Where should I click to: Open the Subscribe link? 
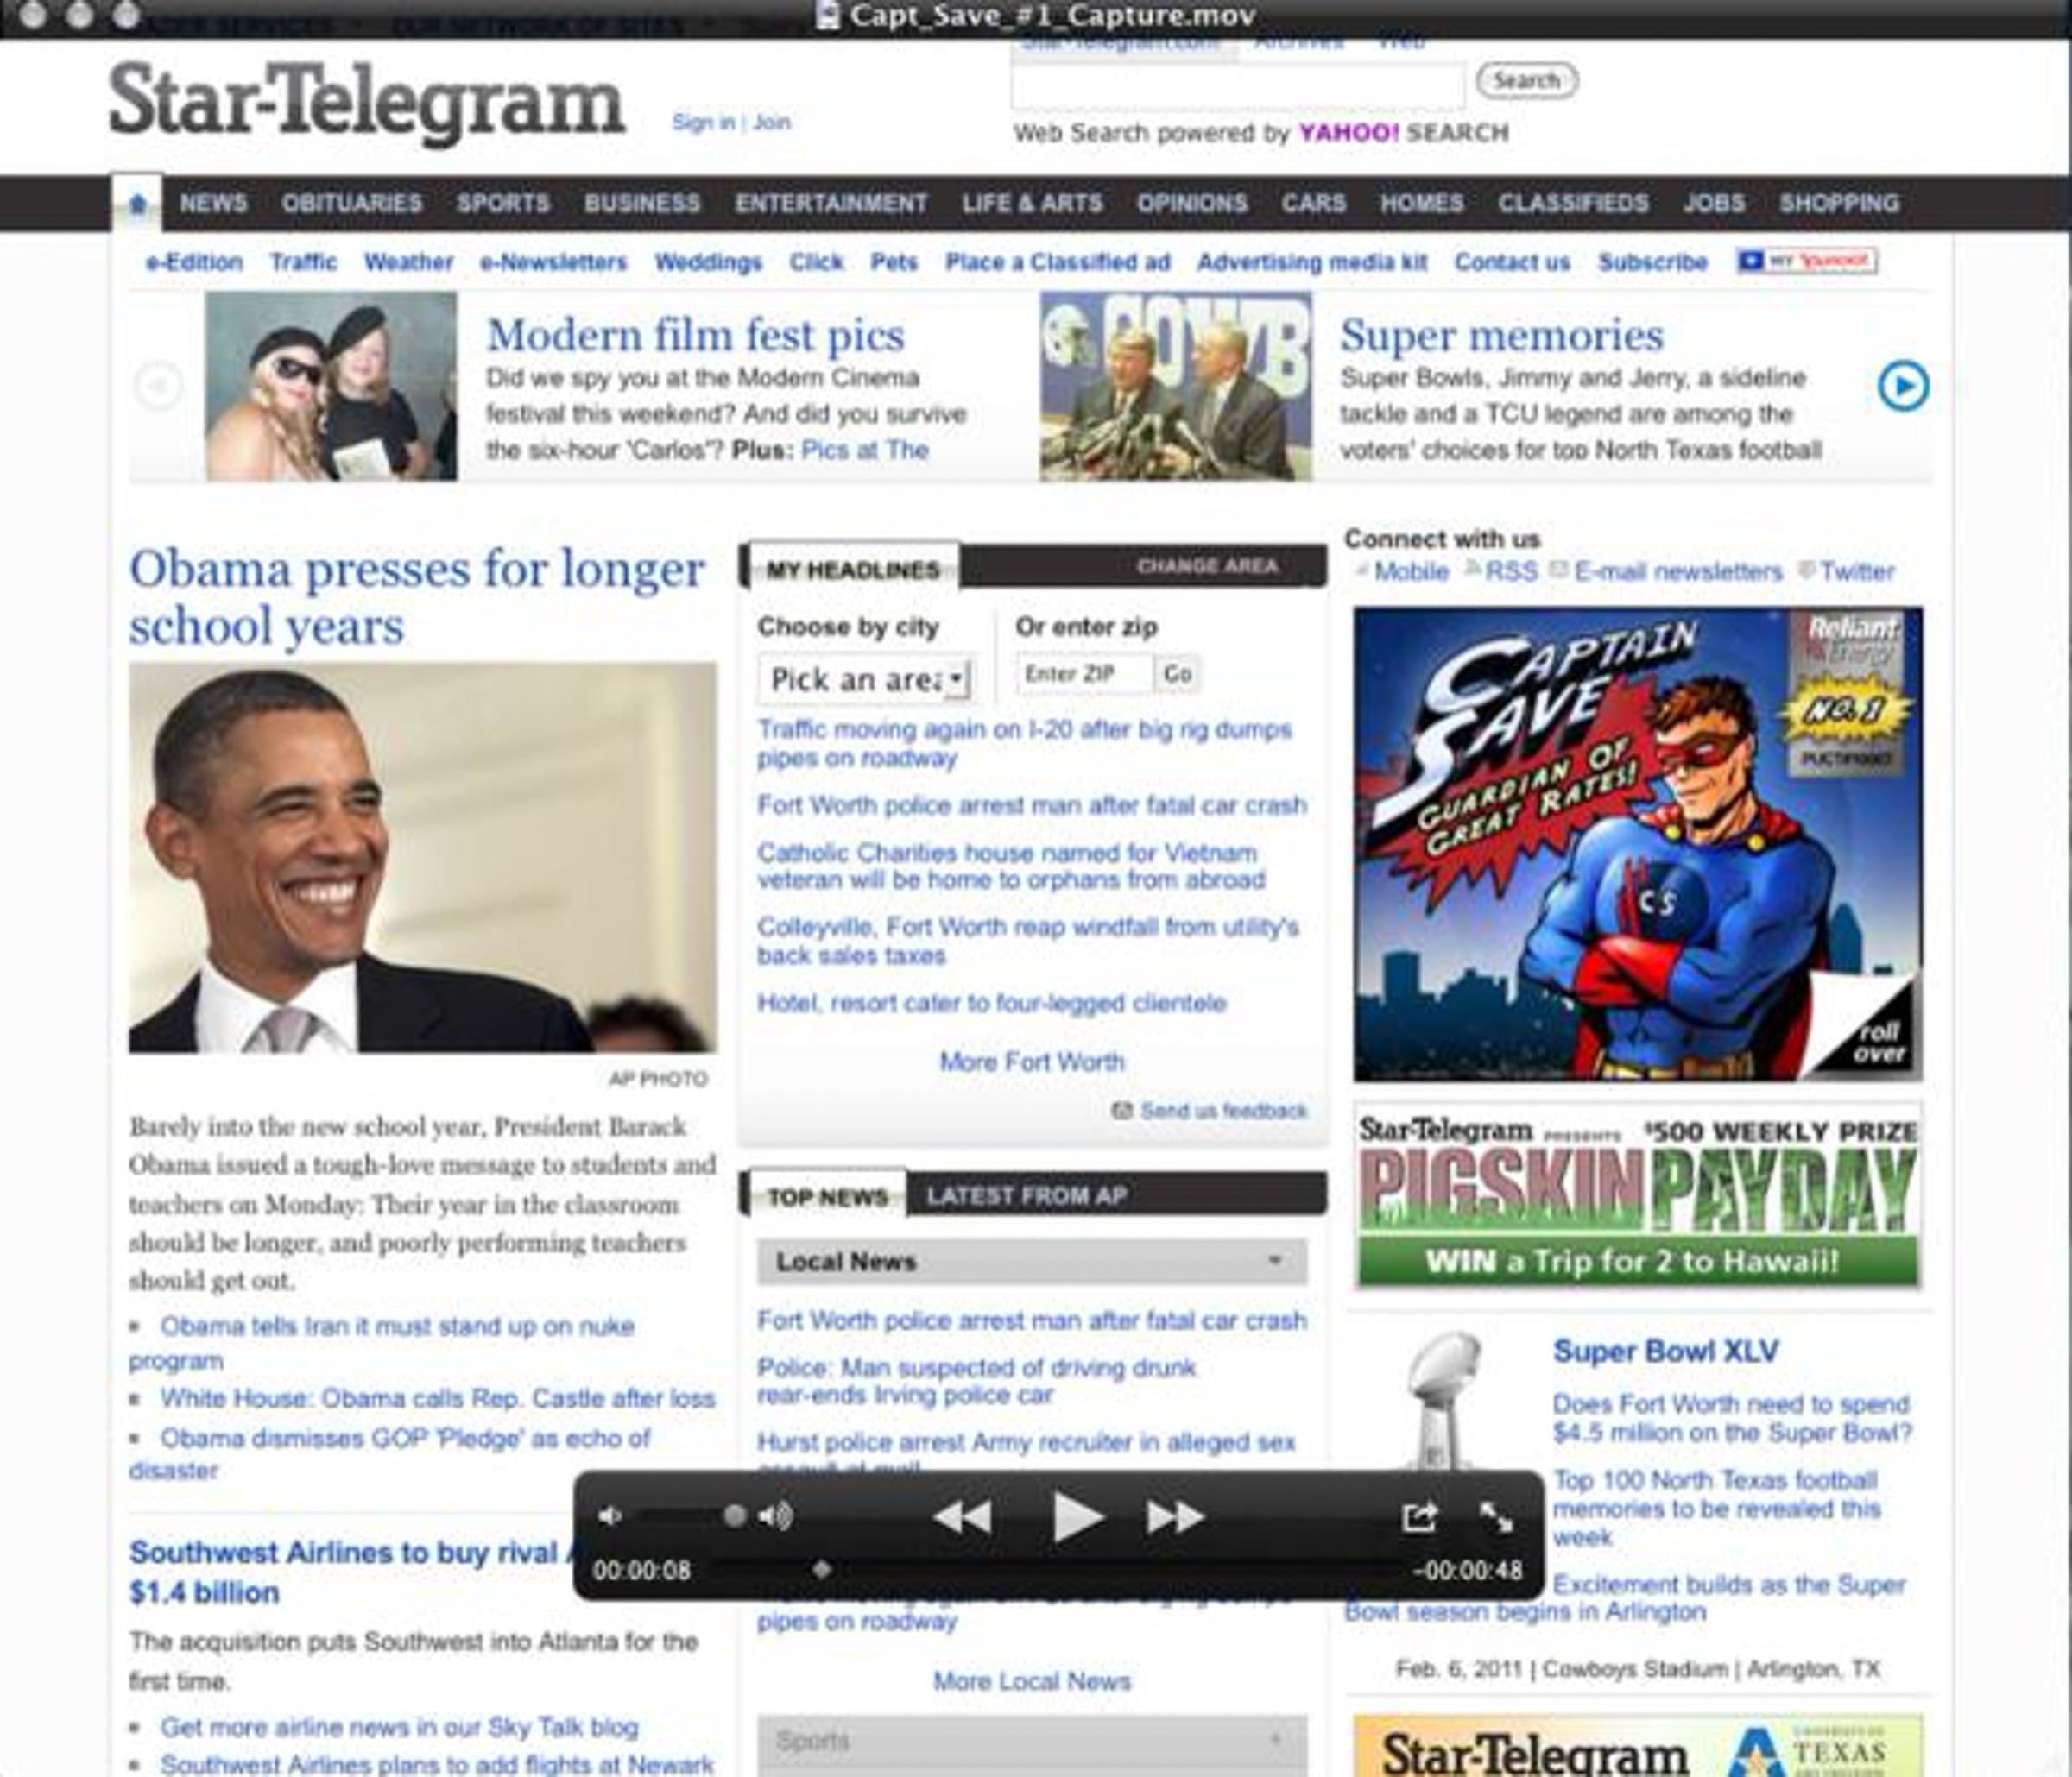click(x=1652, y=262)
